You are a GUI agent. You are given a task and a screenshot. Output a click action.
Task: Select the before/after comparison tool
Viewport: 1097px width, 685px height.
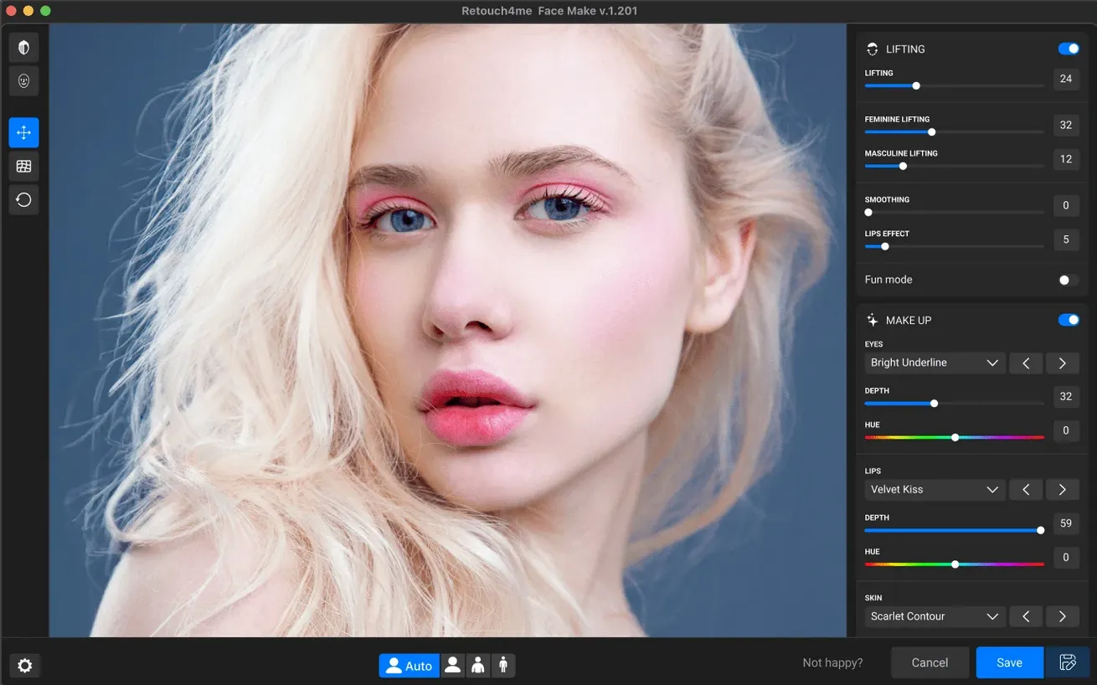(x=23, y=47)
